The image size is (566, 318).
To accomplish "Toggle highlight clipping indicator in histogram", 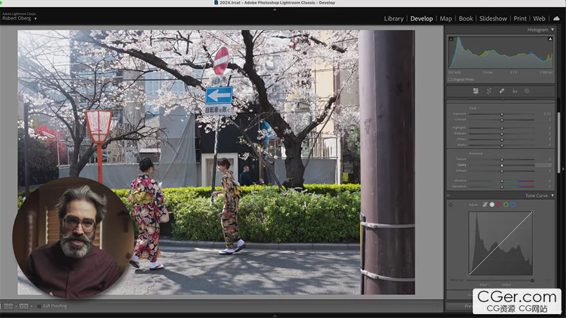I will click(x=550, y=39).
